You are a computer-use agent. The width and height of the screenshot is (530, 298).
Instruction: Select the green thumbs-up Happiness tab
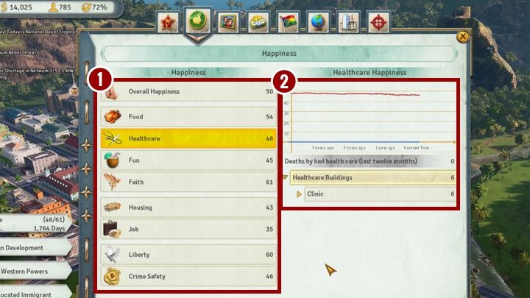pos(198,20)
